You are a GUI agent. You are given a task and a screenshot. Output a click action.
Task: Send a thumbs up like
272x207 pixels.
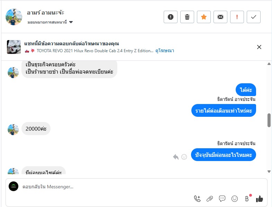click(260, 199)
